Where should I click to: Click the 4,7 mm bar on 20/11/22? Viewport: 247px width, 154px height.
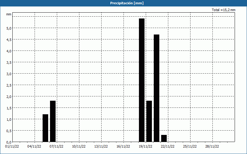point(157,88)
